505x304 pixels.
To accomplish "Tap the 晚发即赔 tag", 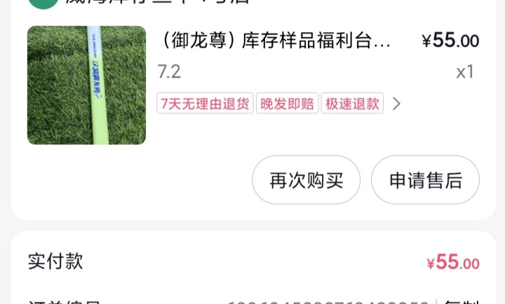I will pos(288,103).
